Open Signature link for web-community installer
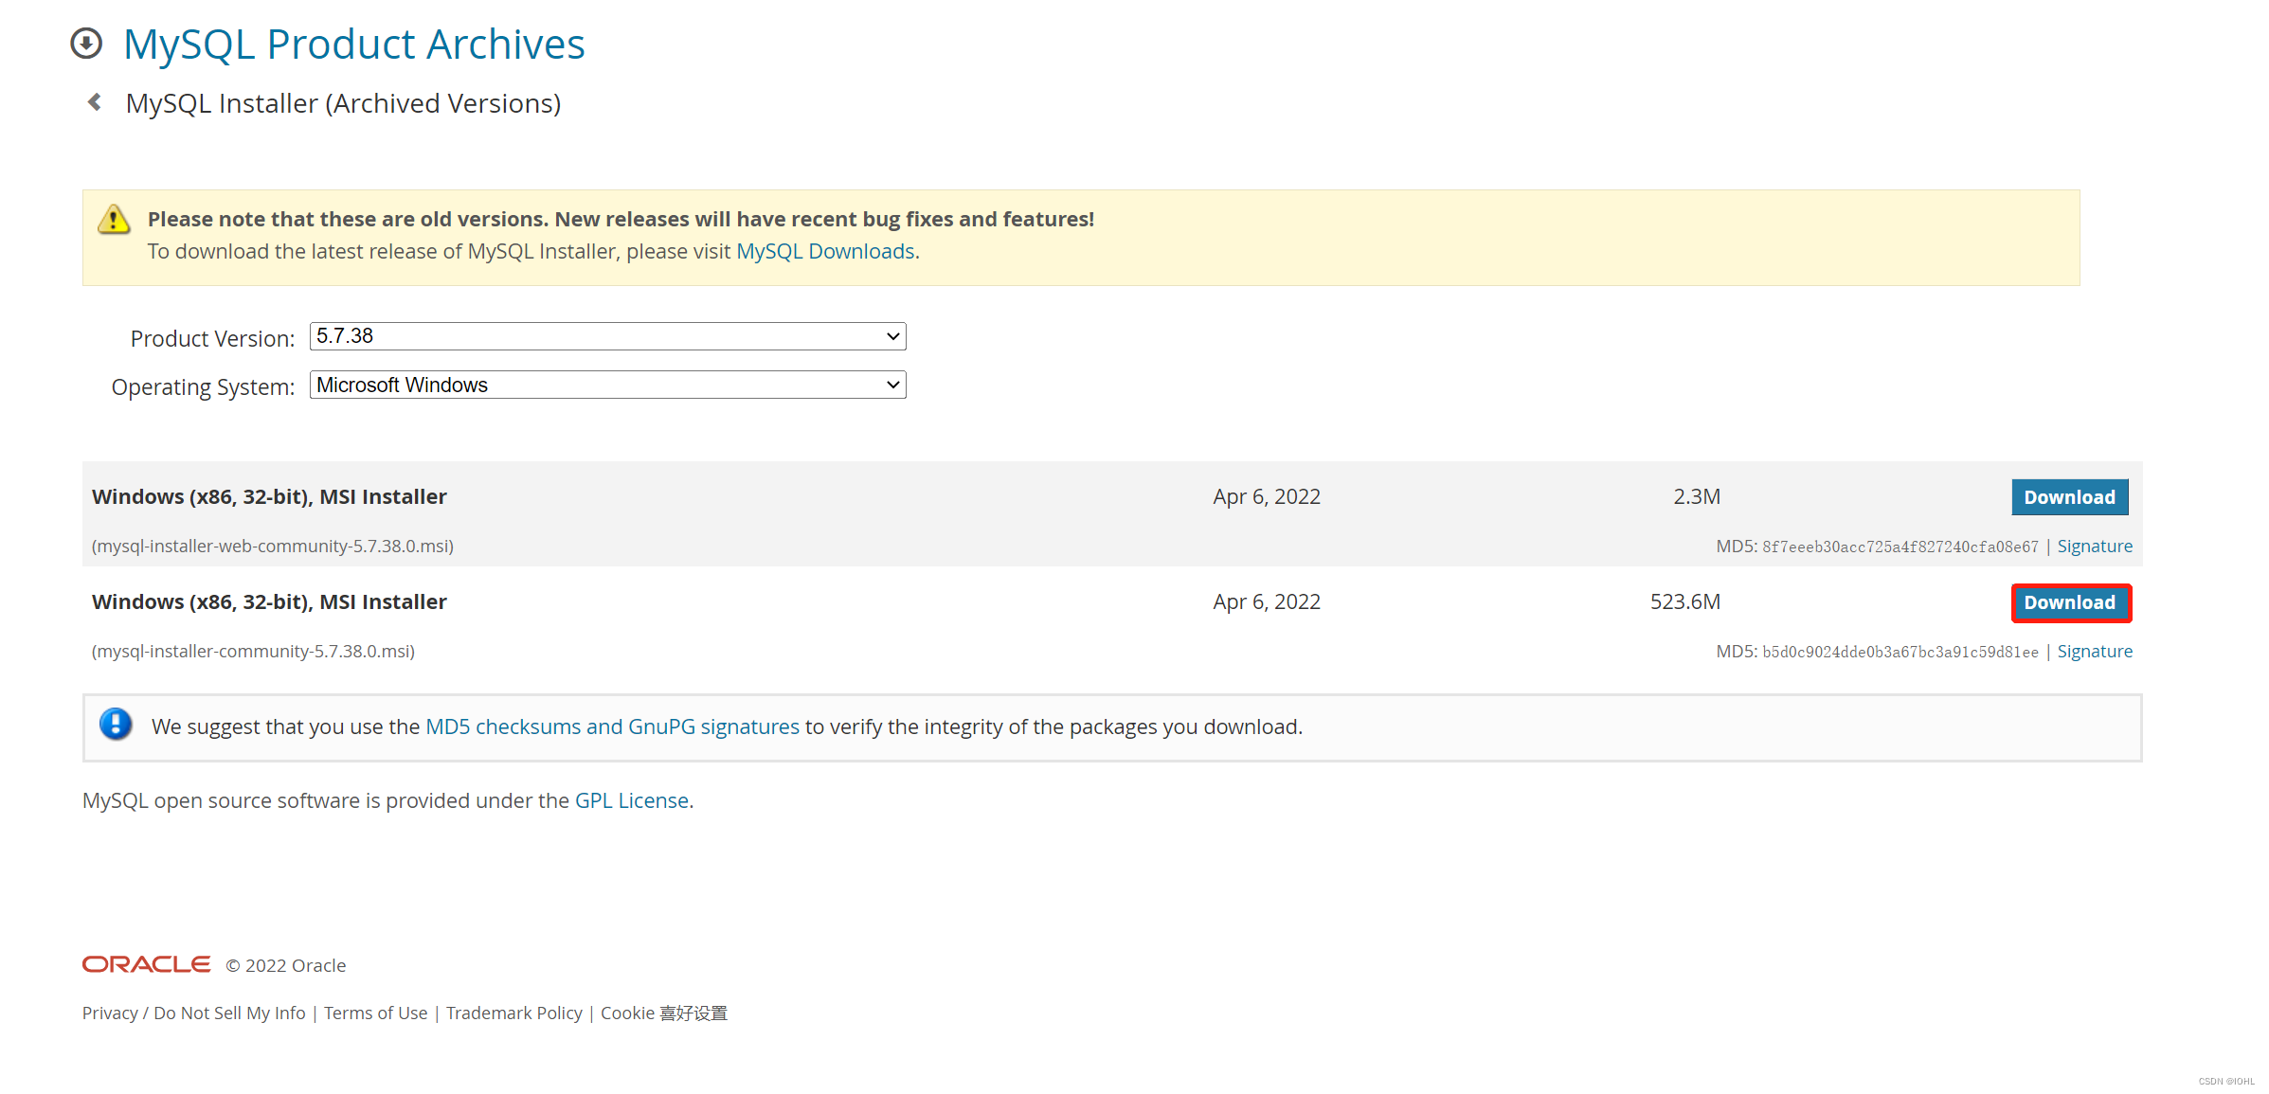The height and width of the screenshot is (1094, 2269). coord(2094,547)
